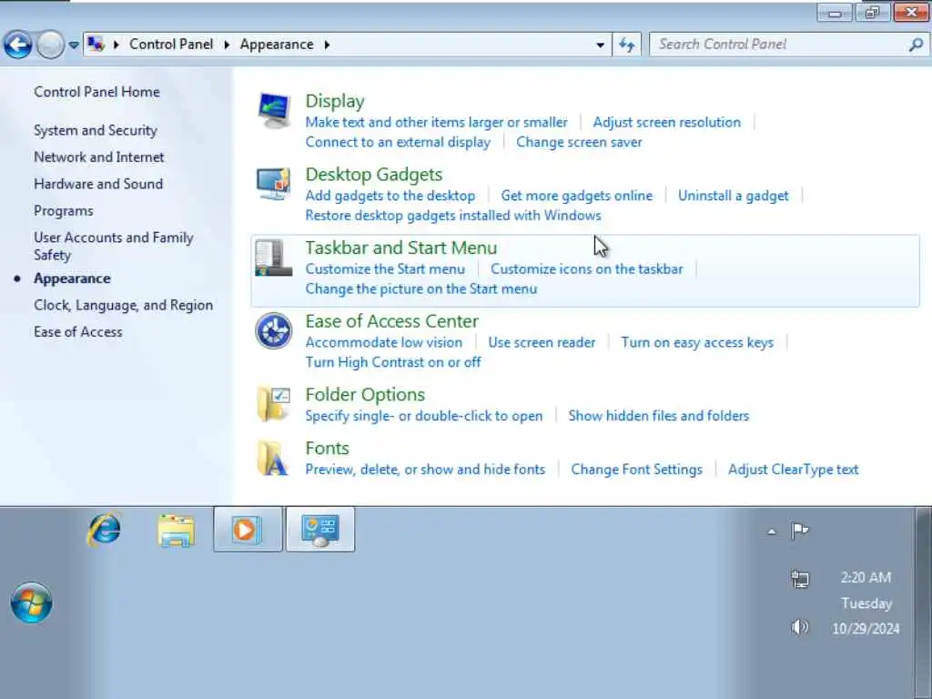Image resolution: width=932 pixels, height=699 pixels.
Task: Open recent pages dropdown arrow
Action: coord(74,46)
